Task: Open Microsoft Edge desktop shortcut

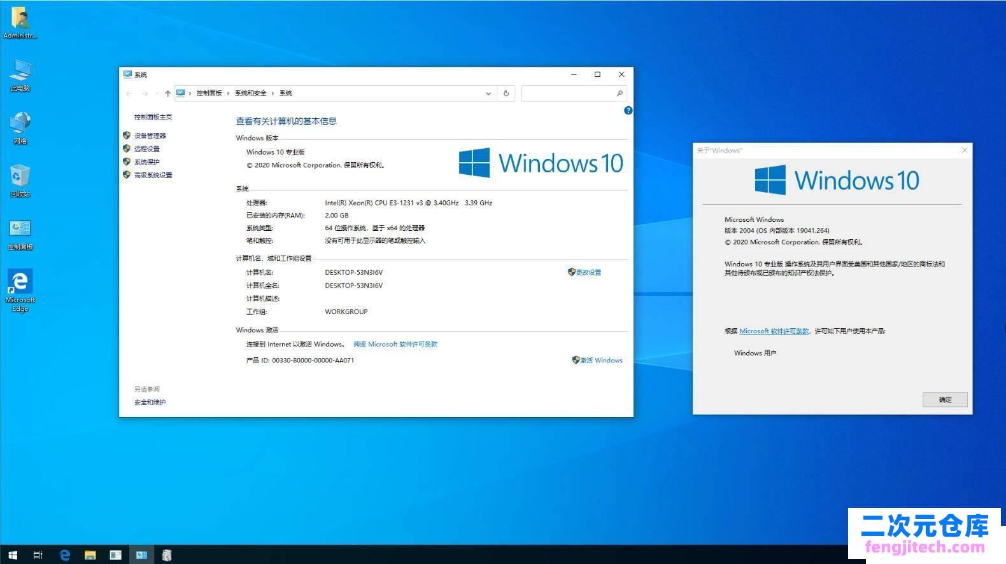Action: 20,291
